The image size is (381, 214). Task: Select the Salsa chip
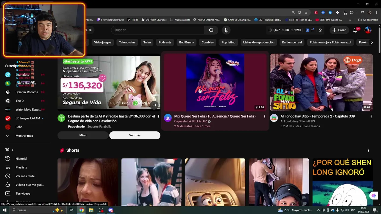click(147, 42)
